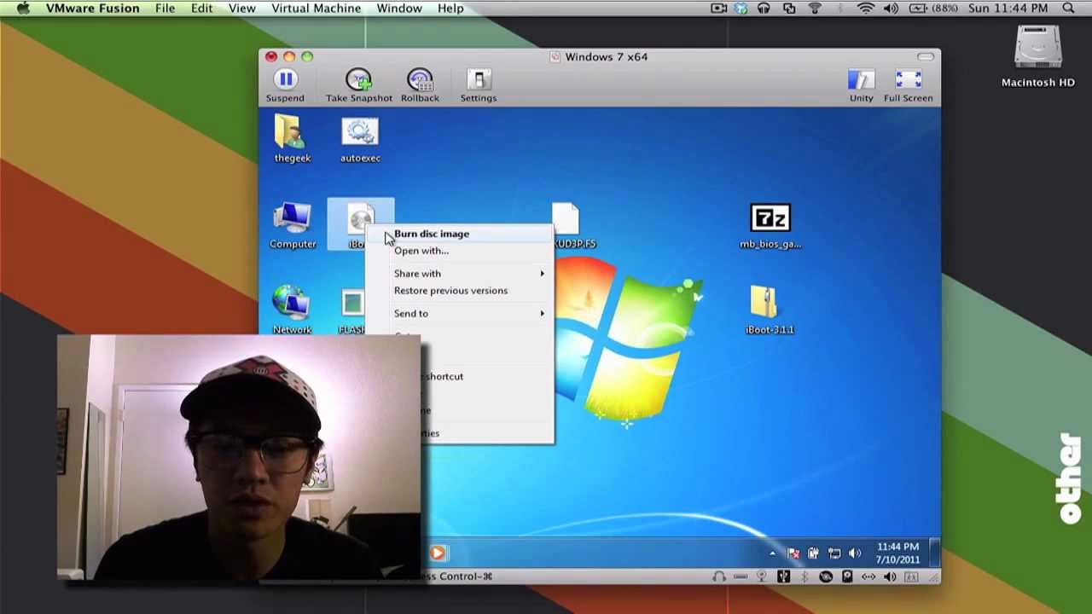Select the iBoot-3.1.1 zip folder icon

(770, 310)
